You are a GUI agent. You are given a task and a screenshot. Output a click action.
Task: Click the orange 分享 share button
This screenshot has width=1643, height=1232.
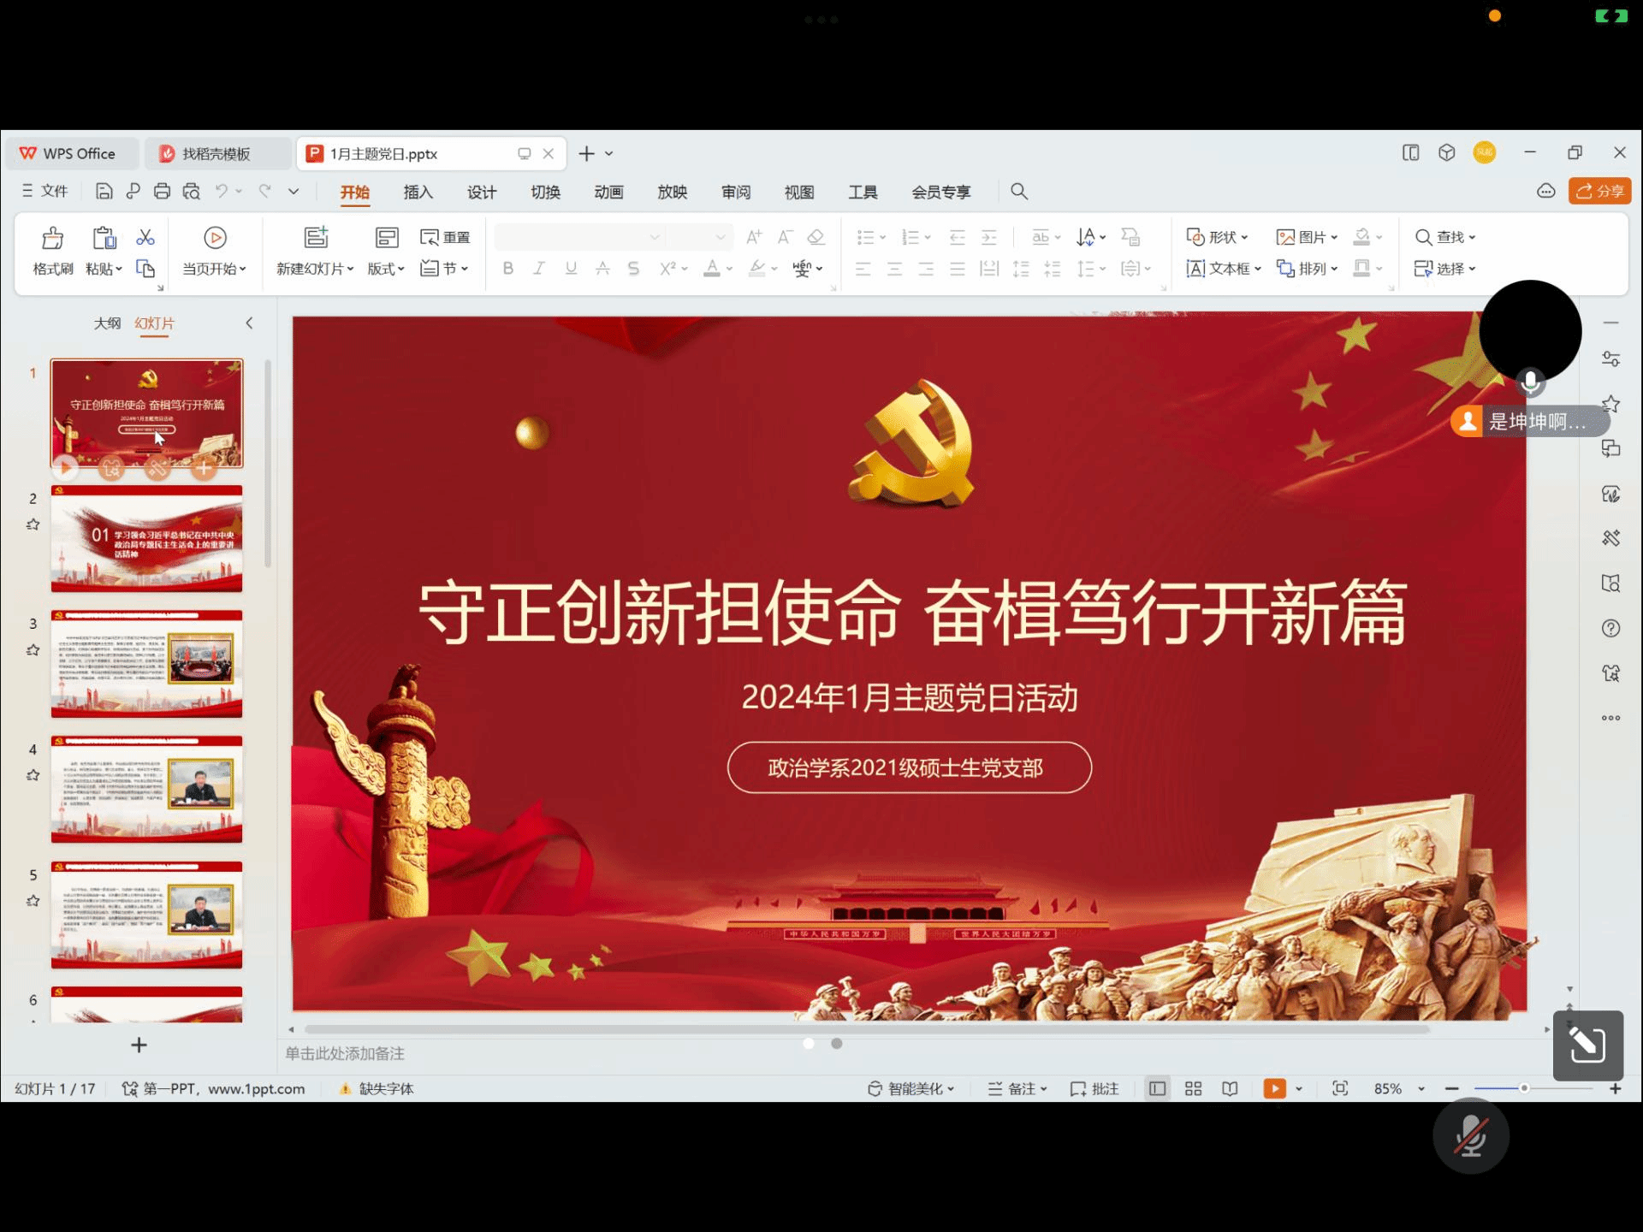point(1599,191)
